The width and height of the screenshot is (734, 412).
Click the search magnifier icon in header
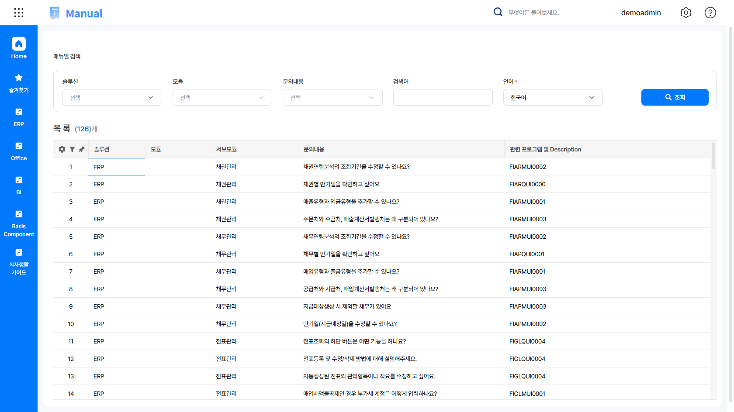[498, 12]
